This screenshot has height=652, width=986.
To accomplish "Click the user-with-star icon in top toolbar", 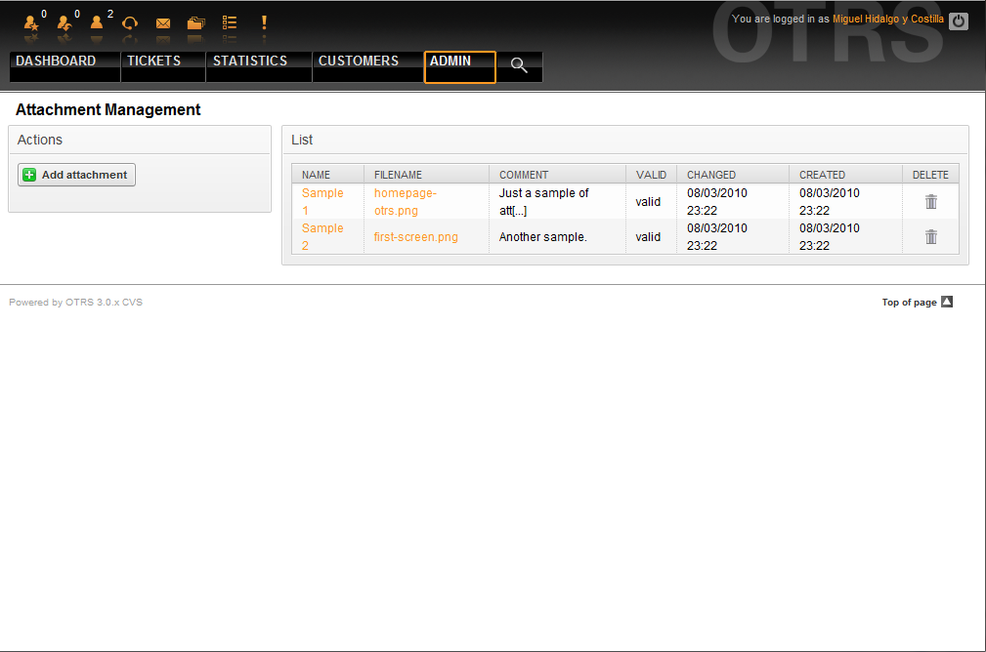I will click(30, 22).
